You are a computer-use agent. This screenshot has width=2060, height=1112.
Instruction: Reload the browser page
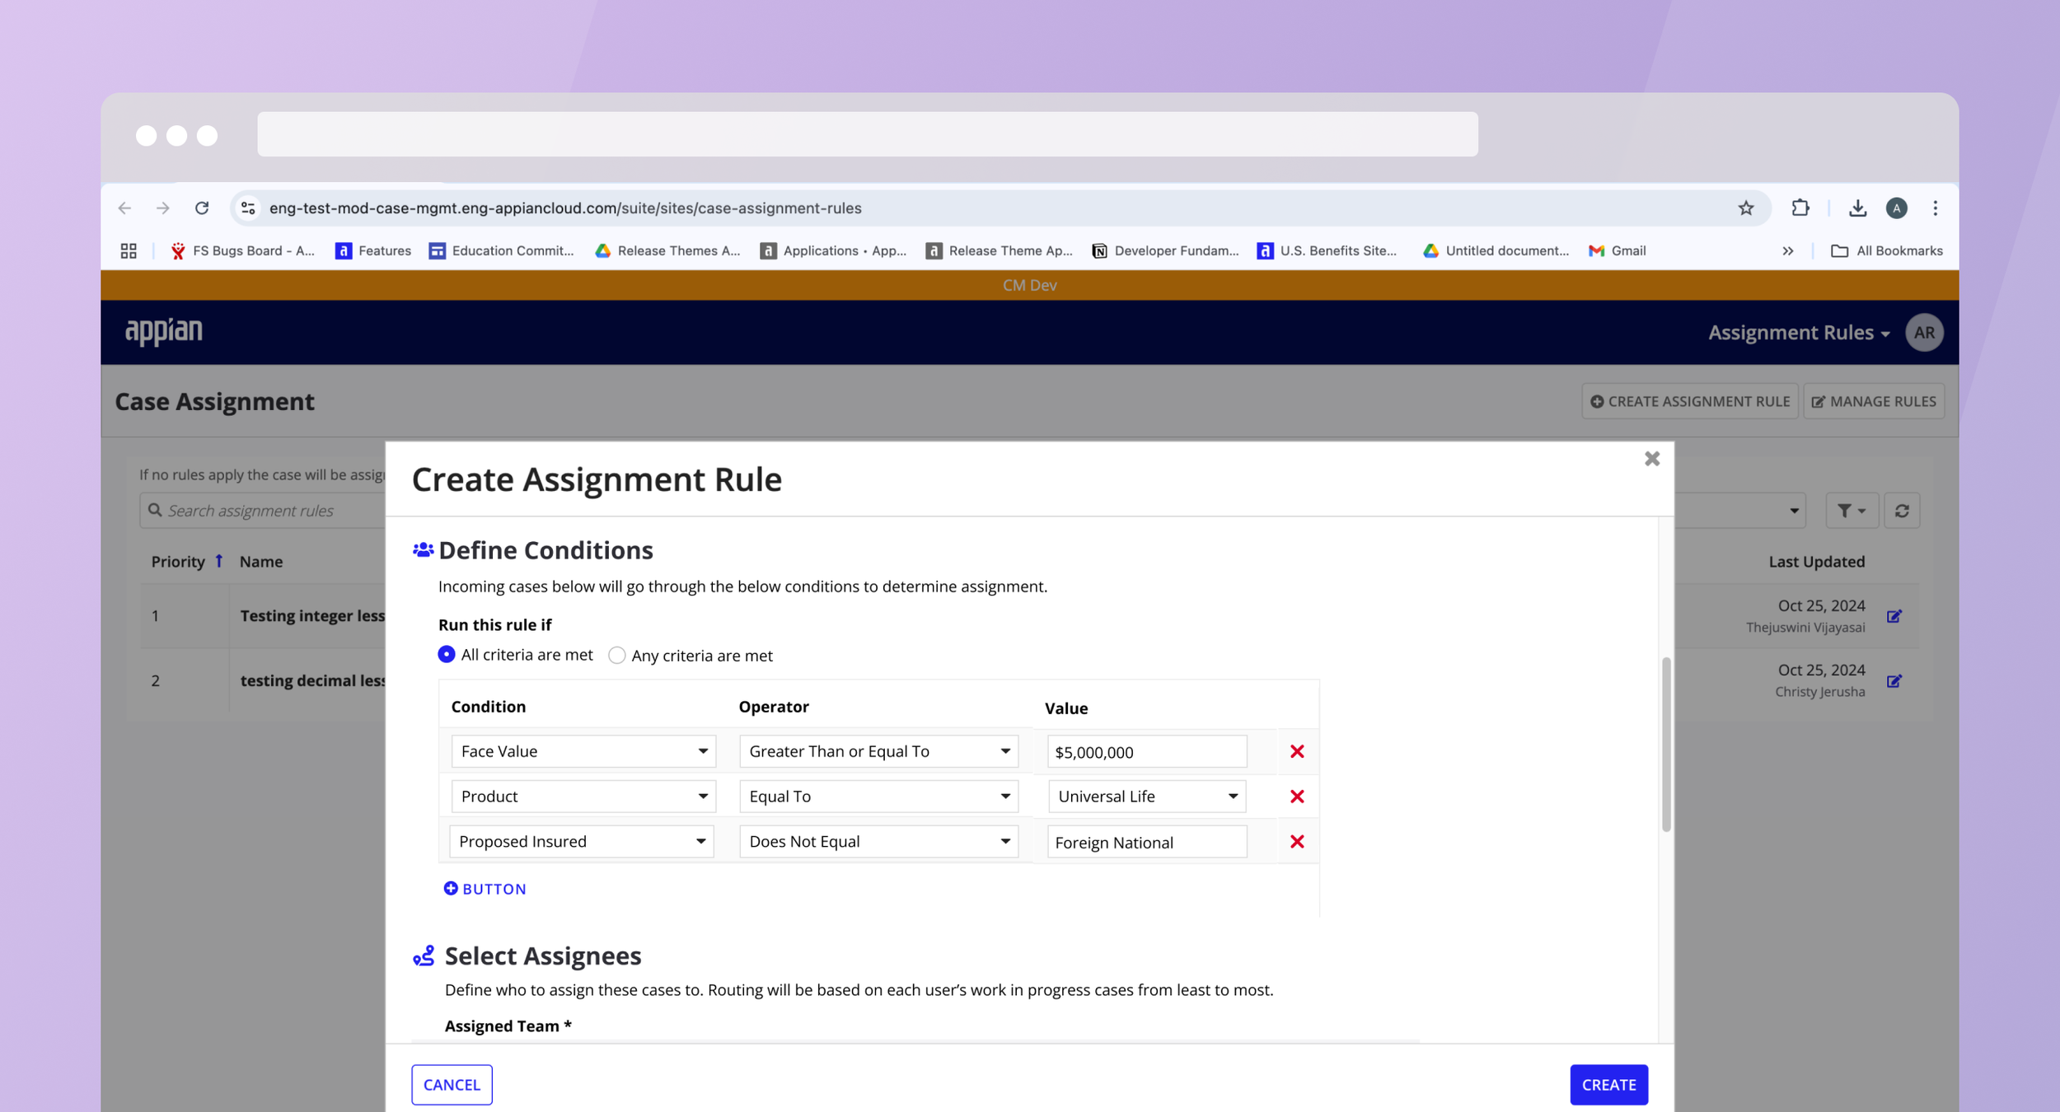(x=202, y=208)
